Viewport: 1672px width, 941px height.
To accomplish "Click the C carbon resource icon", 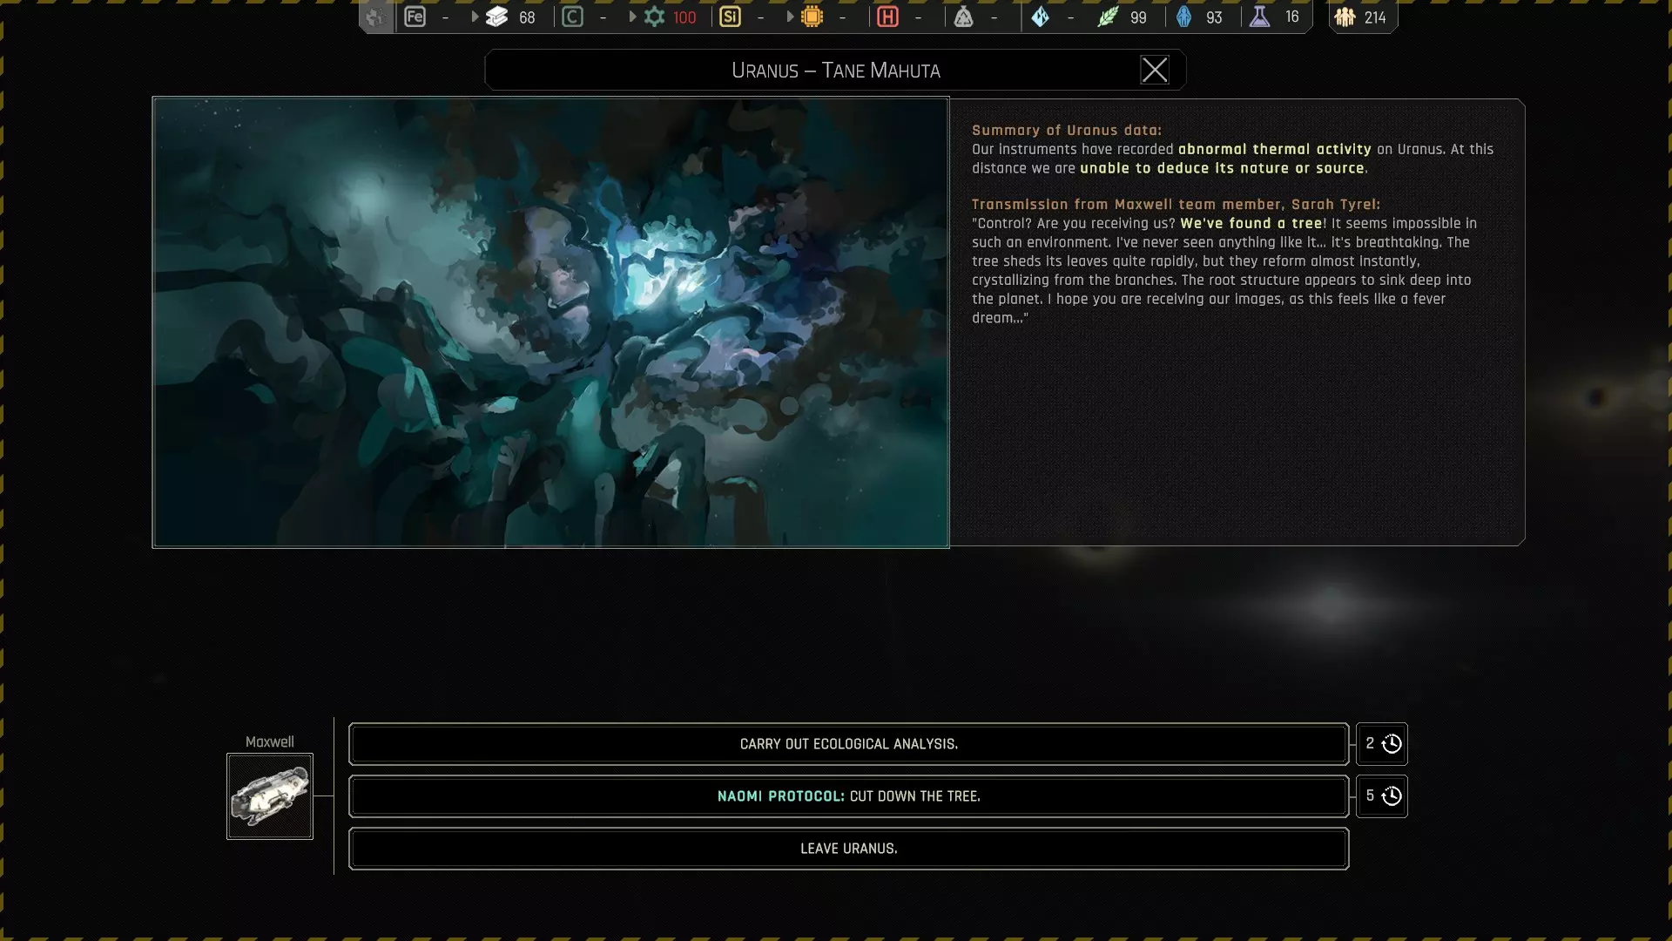I will (x=572, y=17).
